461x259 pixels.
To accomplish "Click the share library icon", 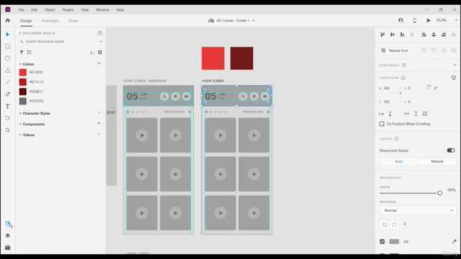I will coord(100,33).
